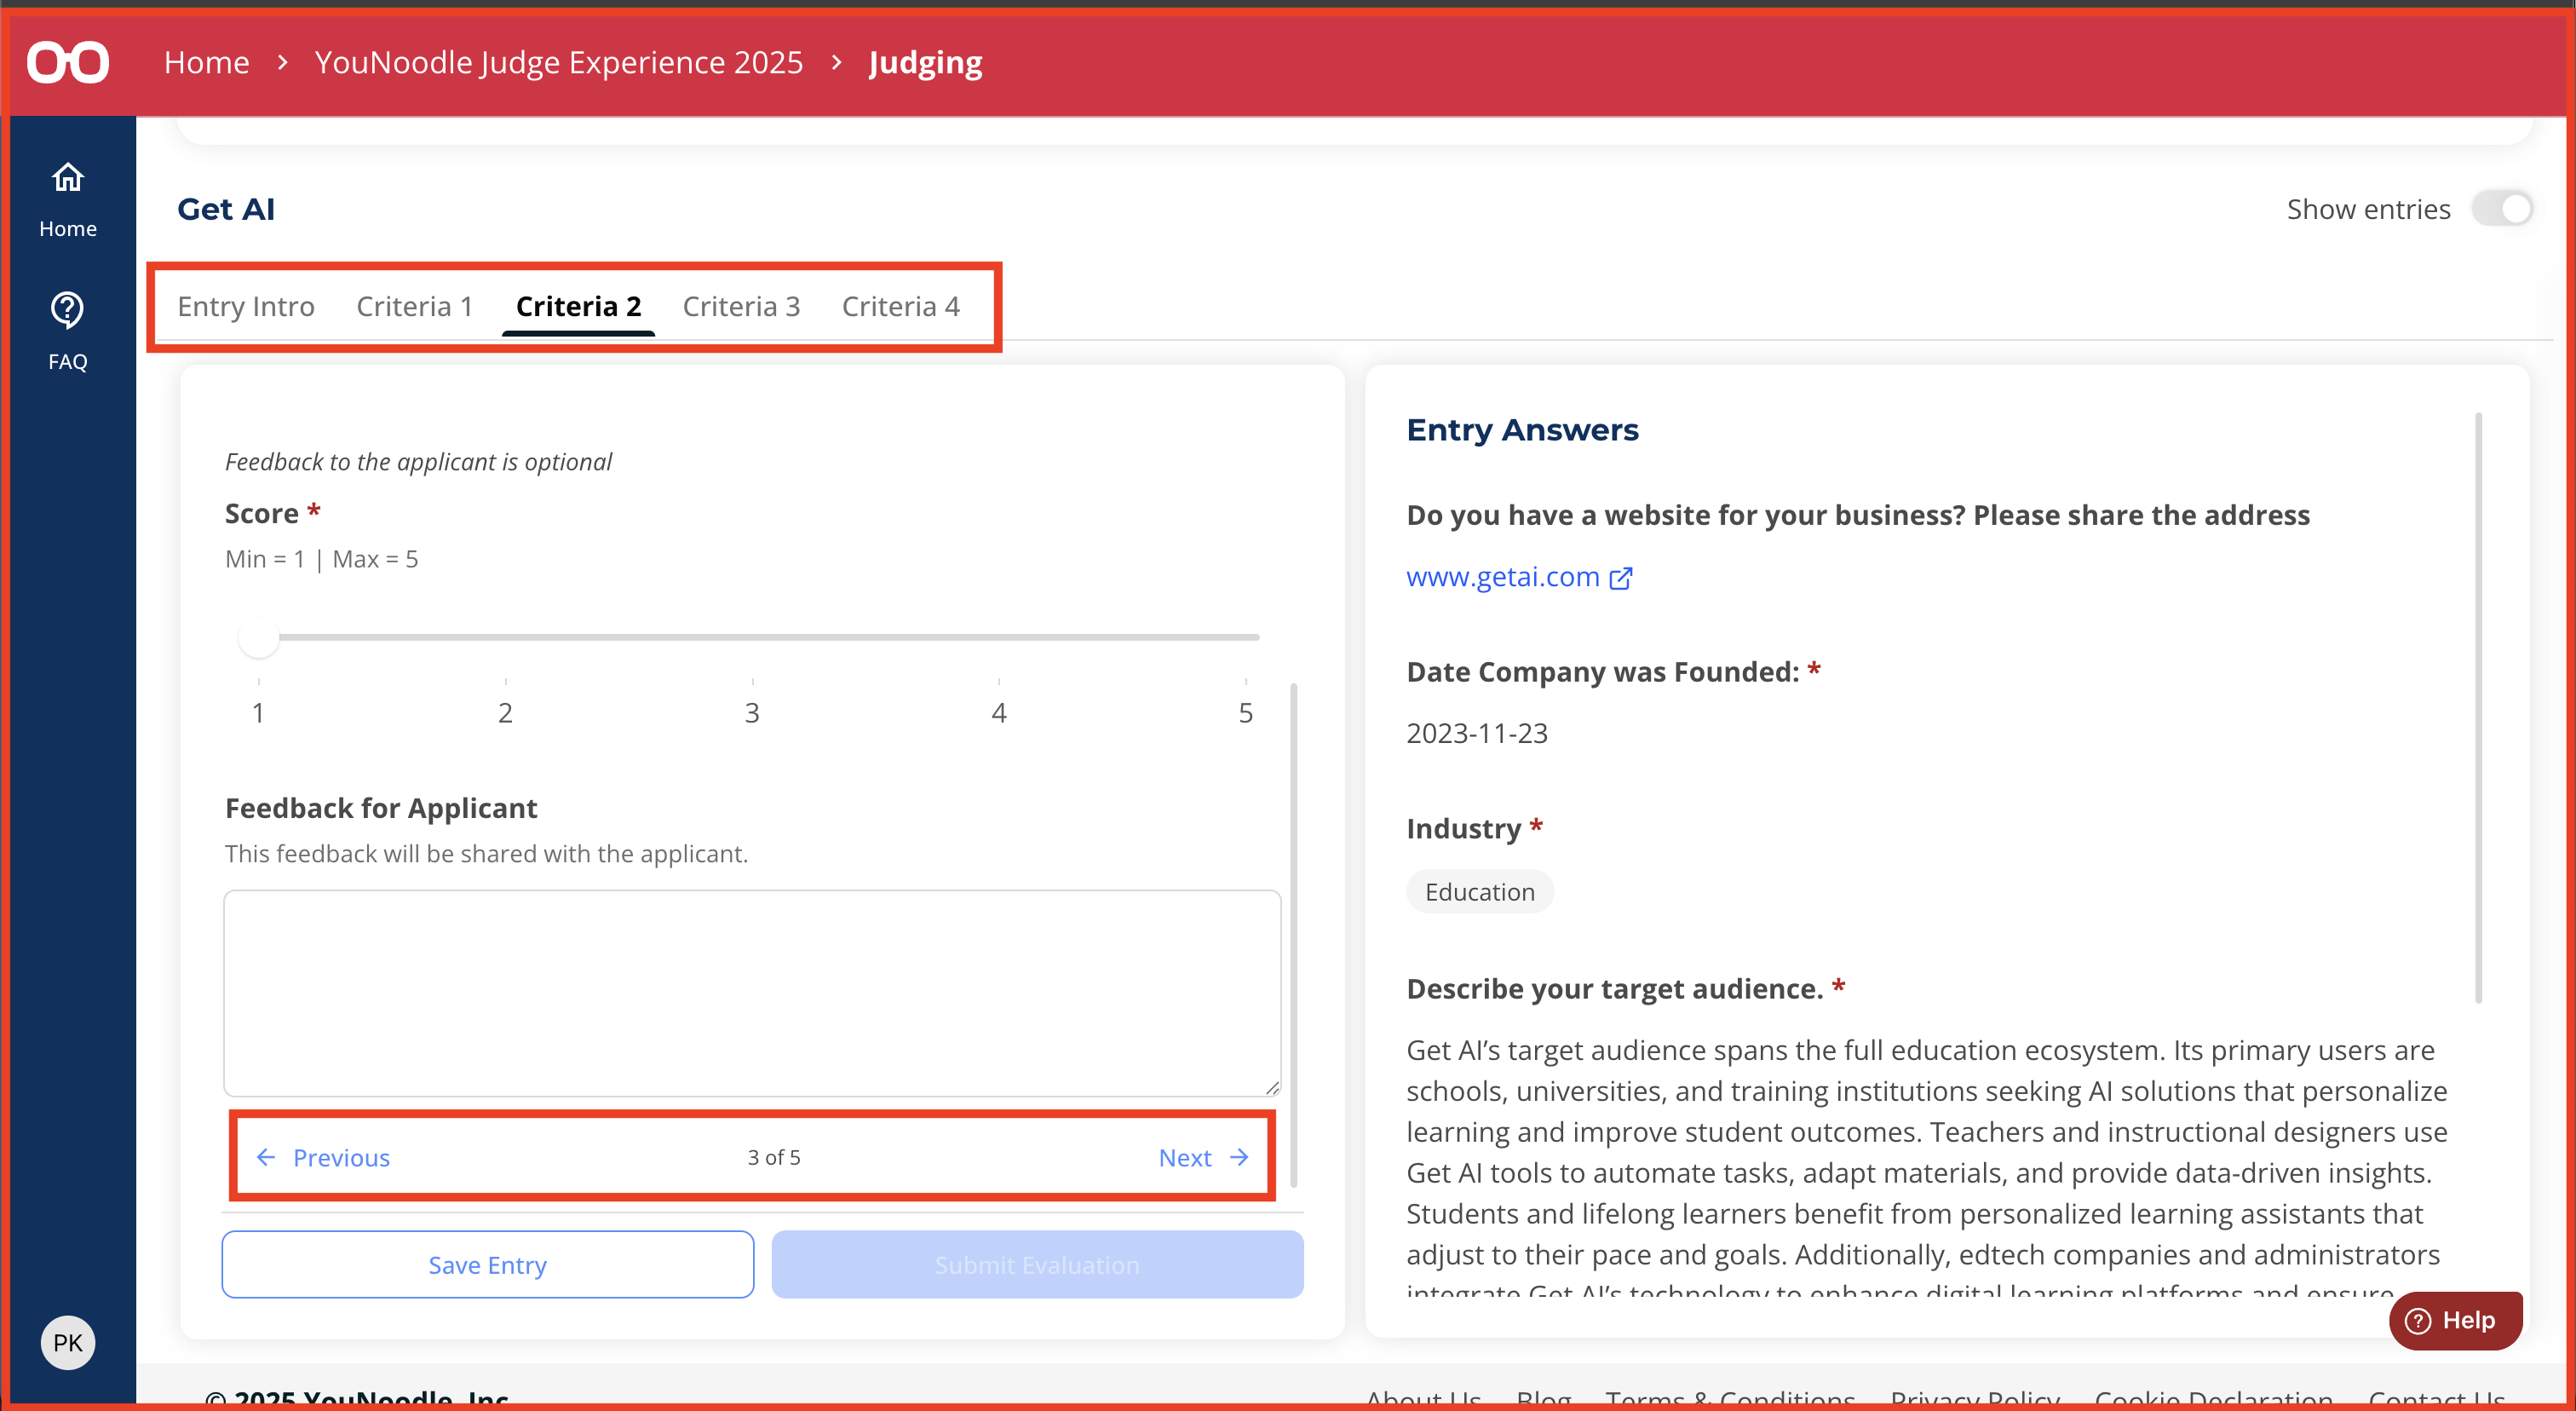The width and height of the screenshot is (2576, 1411).
Task: Switch to the Criteria 3 tab
Action: click(x=741, y=306)
